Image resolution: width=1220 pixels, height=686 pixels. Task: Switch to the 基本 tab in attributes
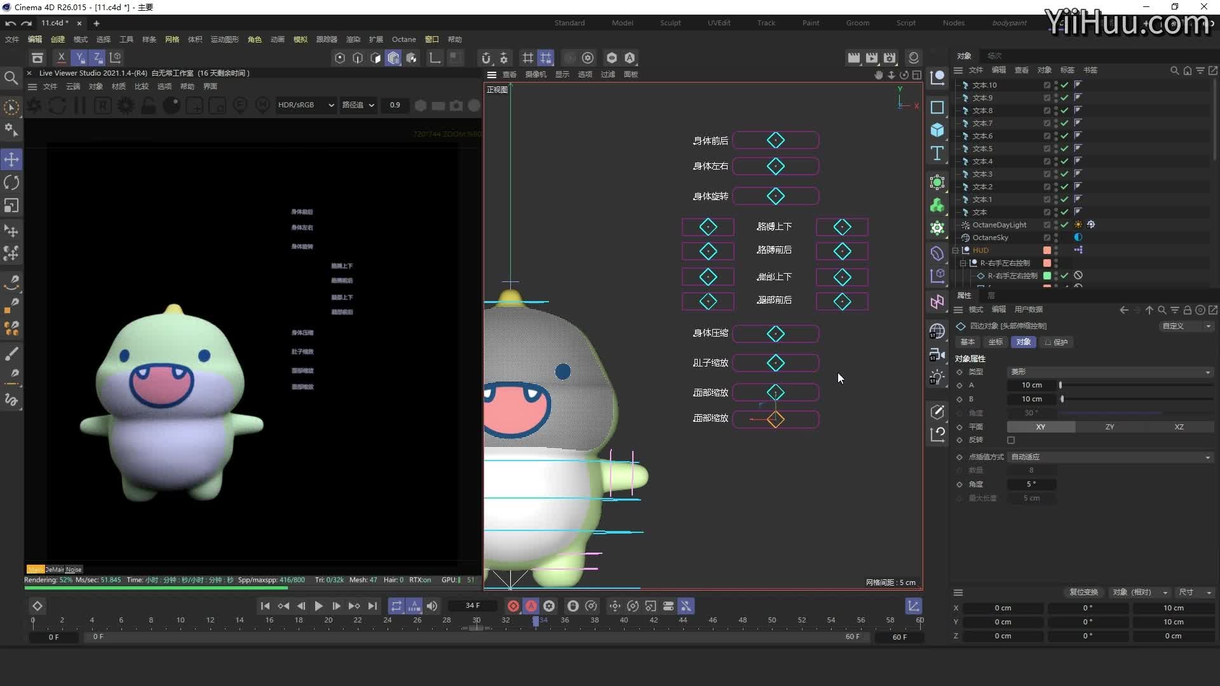click(x=967, y=342)
